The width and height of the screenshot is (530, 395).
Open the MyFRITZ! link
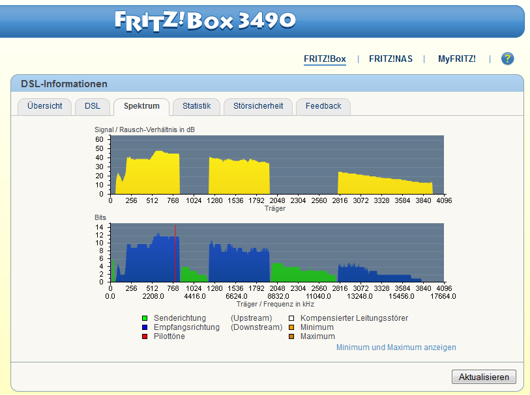pyautogui.click(x=456, y=59)
